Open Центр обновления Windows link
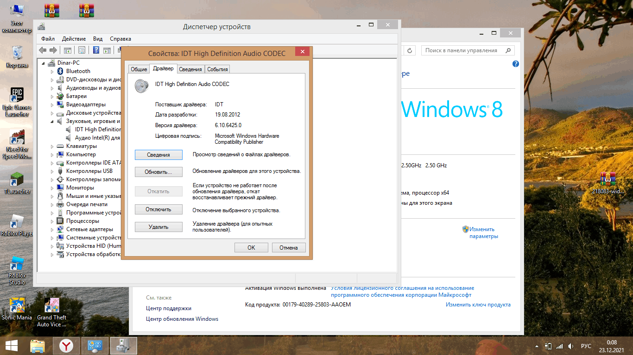Image resolution: width=633 pixels, height=355 pixels. (182, 319)
